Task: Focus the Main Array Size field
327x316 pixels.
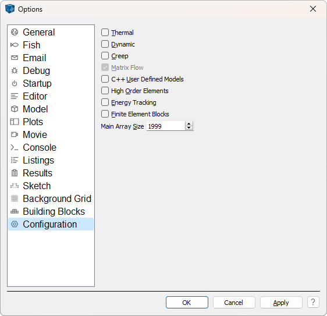Action: pyautogui.click(x=166, y=126)
